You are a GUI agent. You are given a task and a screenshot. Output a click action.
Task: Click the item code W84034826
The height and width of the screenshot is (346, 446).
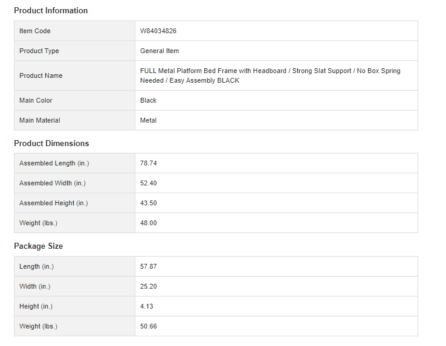[158, 31]
